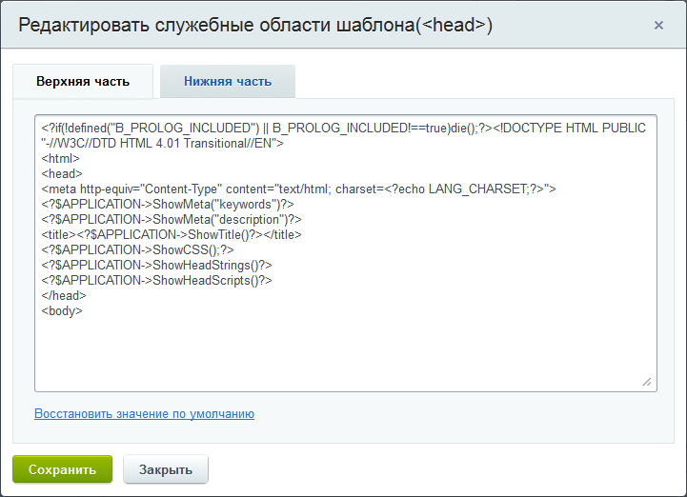Click inside the template code textarea
The height and width of the screenshot is (497, 687).
click(x=346, y=253)
